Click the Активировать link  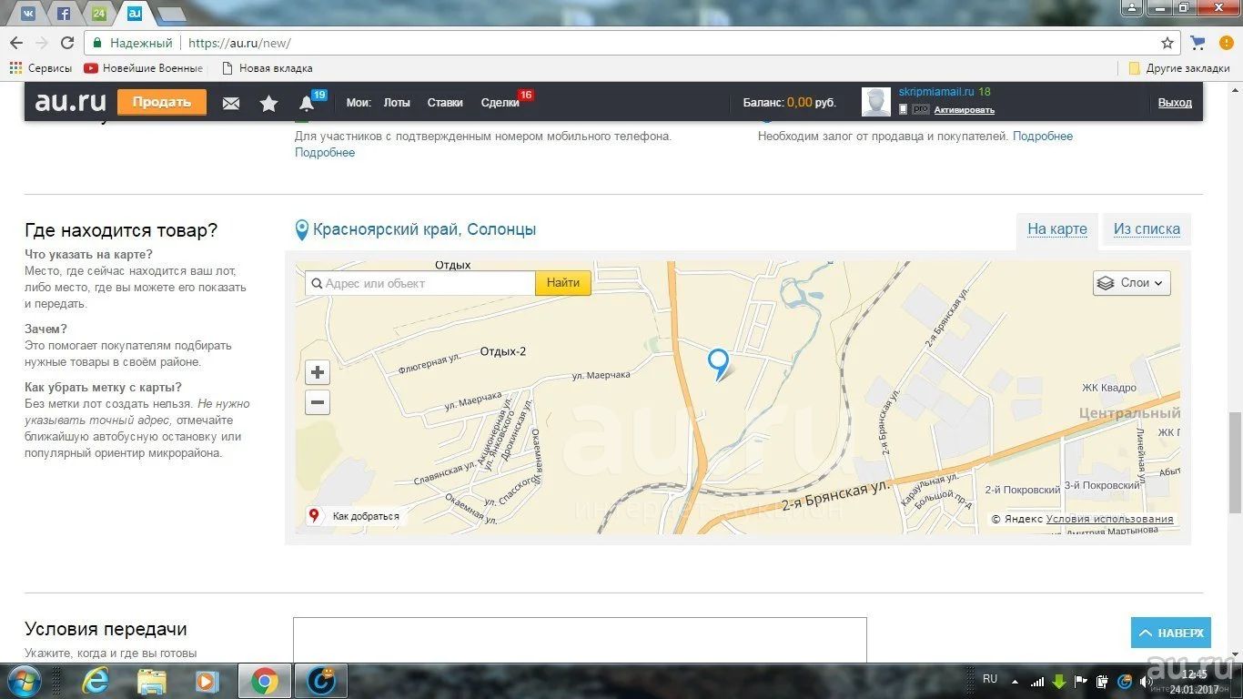coord(965,110)
